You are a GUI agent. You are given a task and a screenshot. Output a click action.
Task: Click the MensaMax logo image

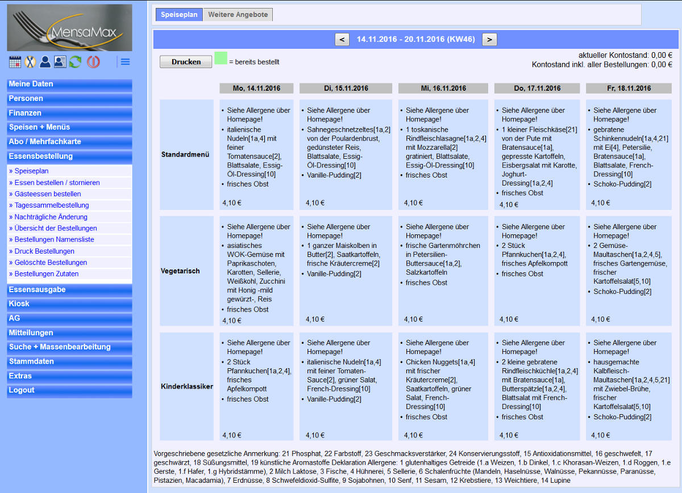coord(69,28)
